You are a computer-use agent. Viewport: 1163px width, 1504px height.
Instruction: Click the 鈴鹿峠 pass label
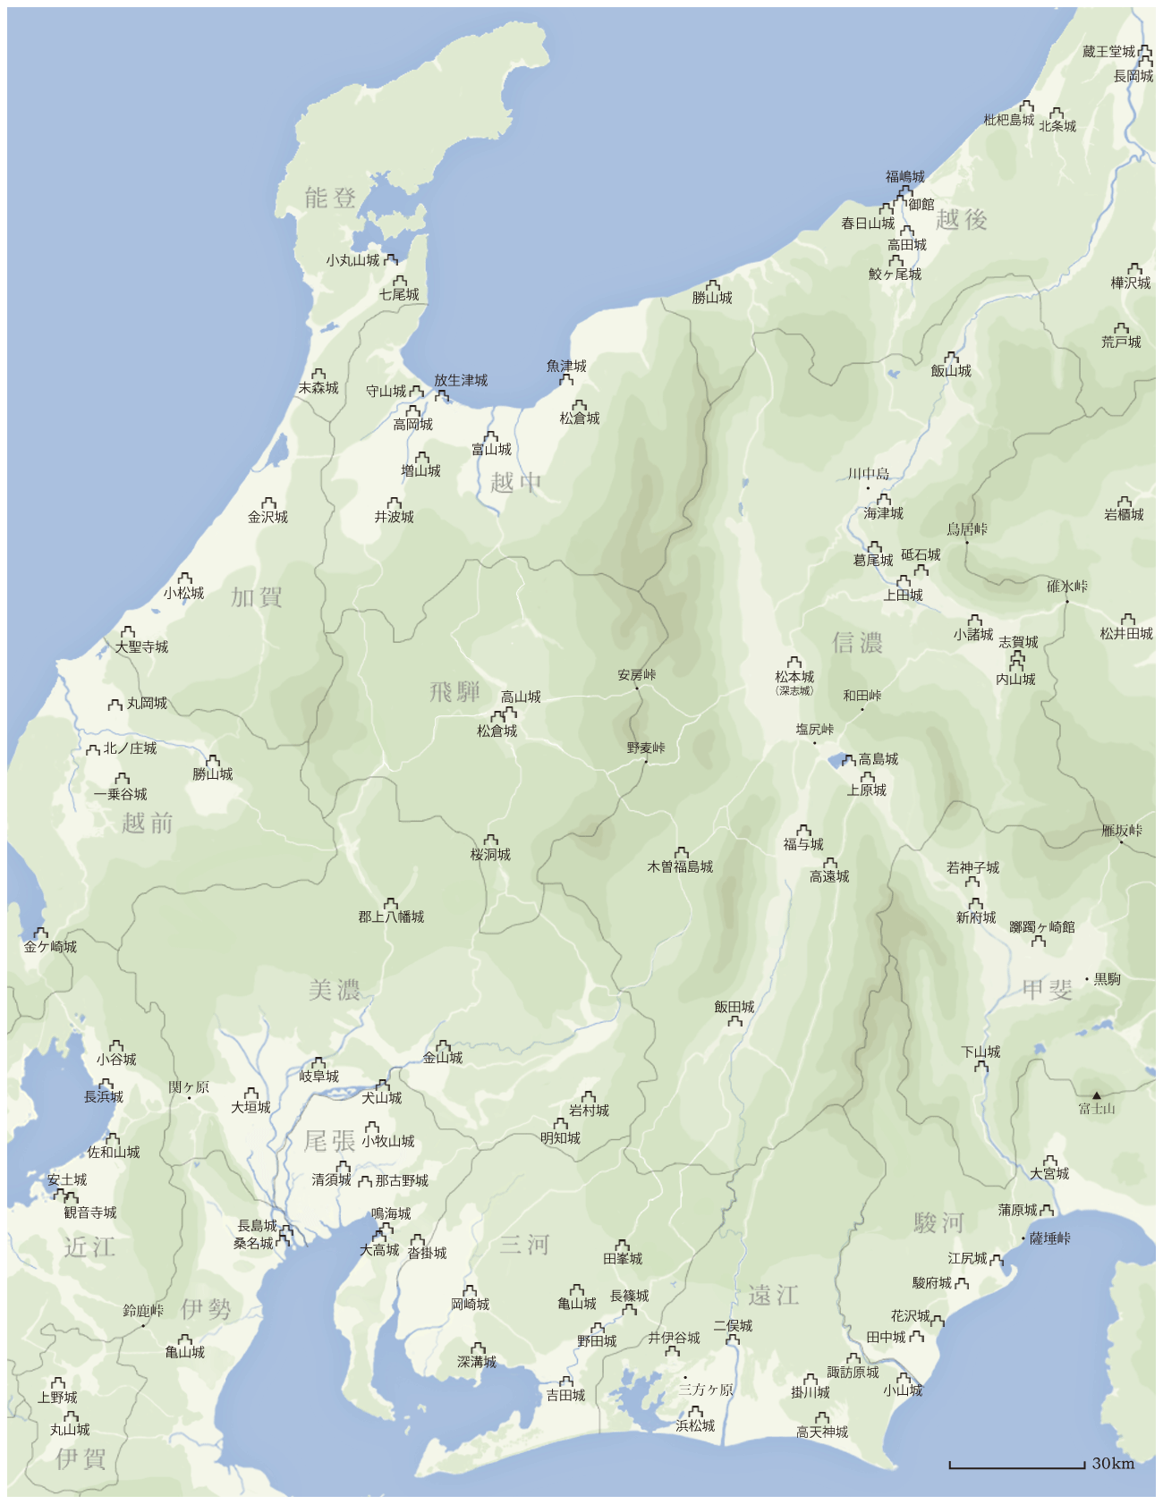(143, 1311)
